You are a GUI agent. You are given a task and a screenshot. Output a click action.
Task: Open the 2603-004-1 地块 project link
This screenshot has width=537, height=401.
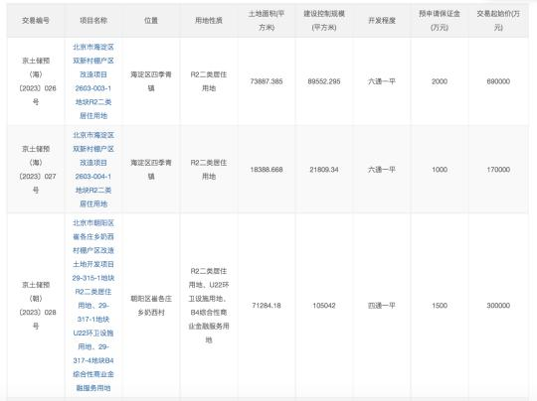(93, 170)
